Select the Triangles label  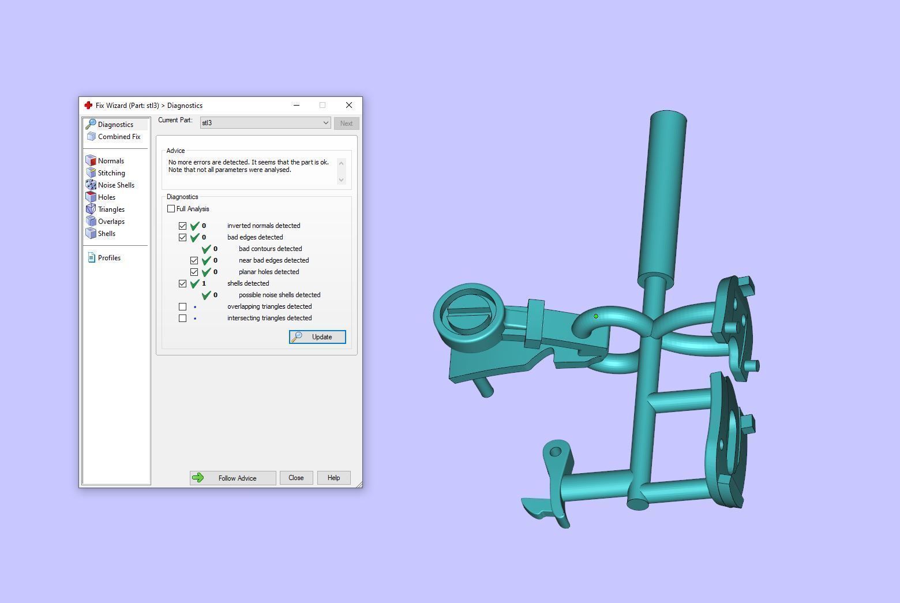pos(111,209)
